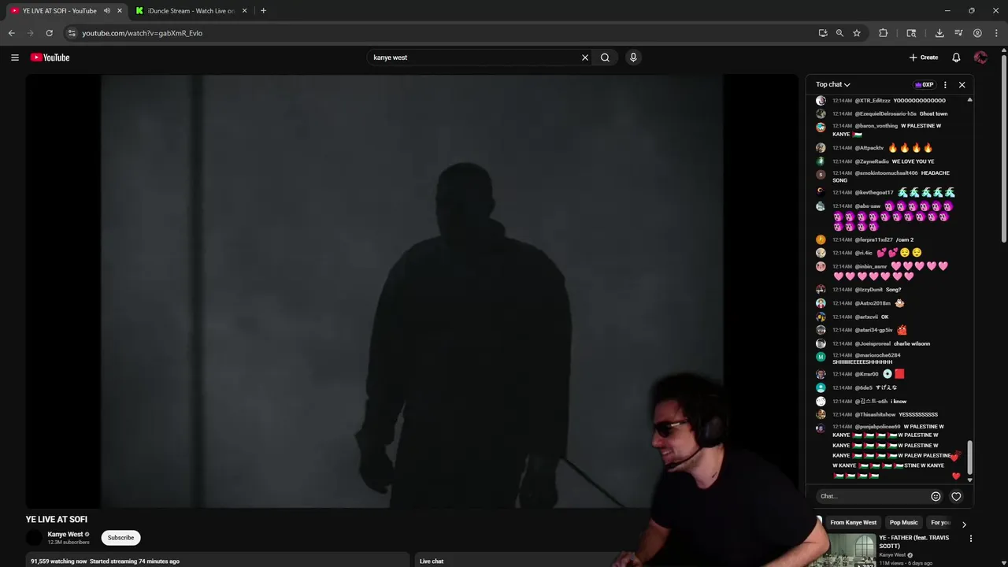Screen dimensions: 1008x567
Task: Click 'Live chat' heading below video
Action: click(x=432, y=561)
